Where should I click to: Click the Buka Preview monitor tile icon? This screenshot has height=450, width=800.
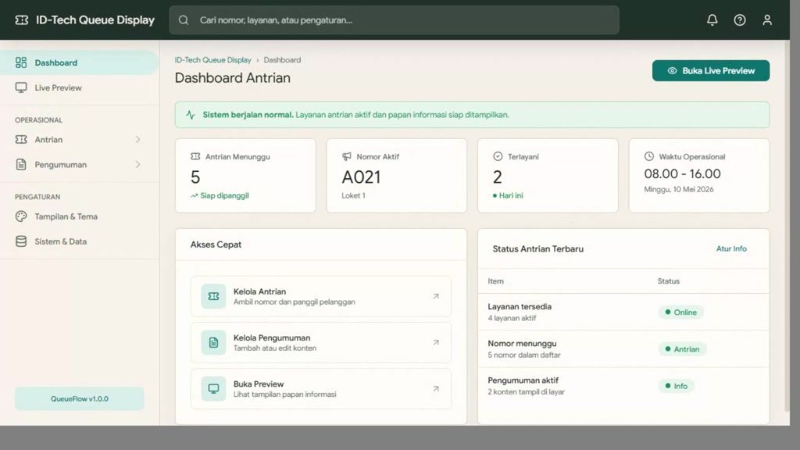[x=213, y=389]
